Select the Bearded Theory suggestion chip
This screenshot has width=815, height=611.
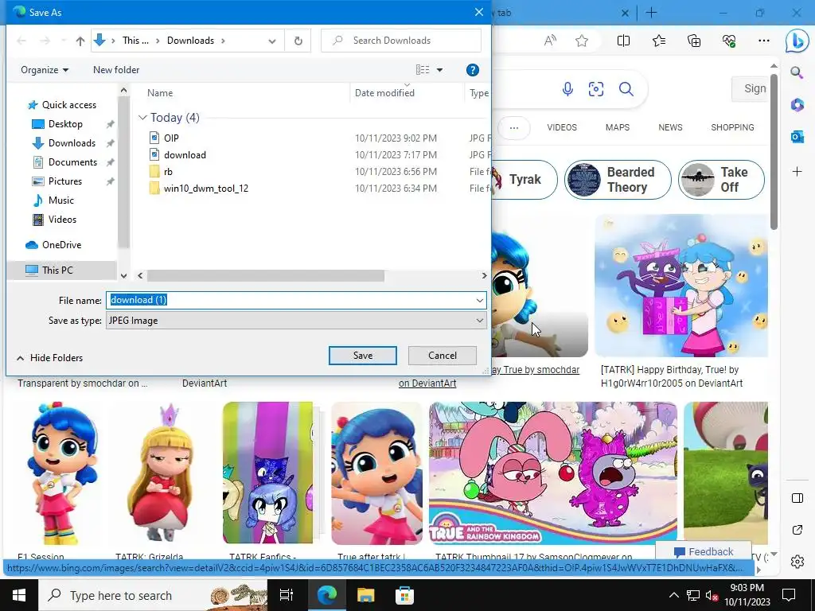618,180
